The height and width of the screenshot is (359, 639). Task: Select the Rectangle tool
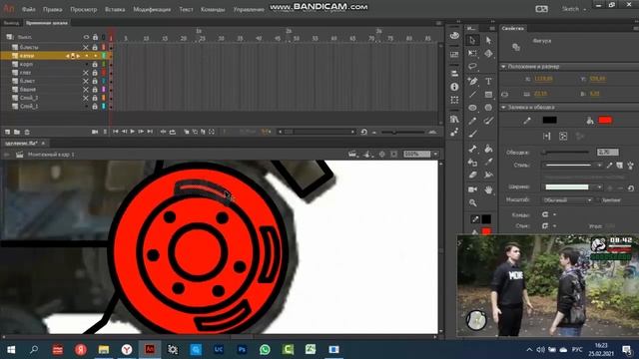(488, 95)
